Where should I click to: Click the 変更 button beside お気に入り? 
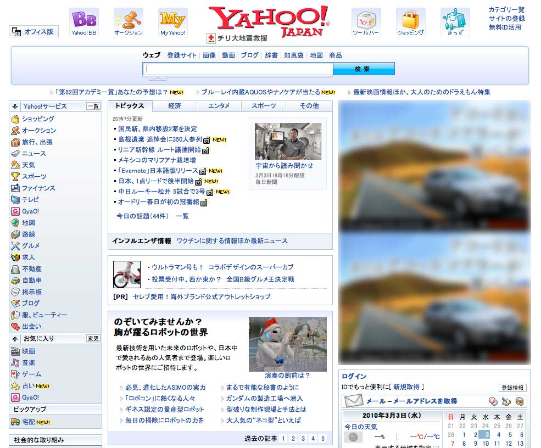93,339
